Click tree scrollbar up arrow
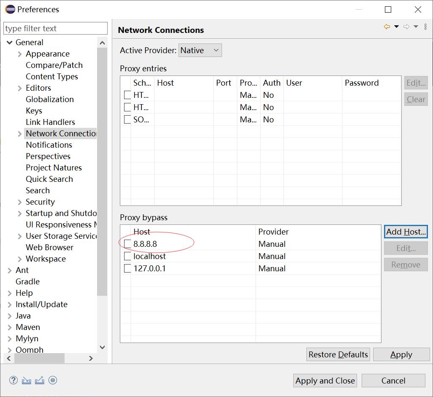Screen dimensions: 433x397 click(x=102, y=43)
